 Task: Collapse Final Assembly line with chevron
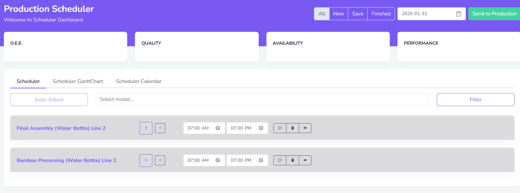[x=160, y=128]
